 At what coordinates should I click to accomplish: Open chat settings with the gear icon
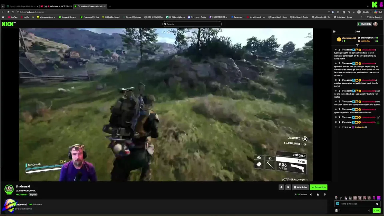pyautogui.click(x=369, y=210)
